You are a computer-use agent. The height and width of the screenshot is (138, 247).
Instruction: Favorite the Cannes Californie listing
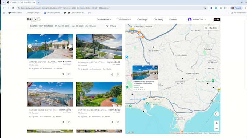point(118,122)
